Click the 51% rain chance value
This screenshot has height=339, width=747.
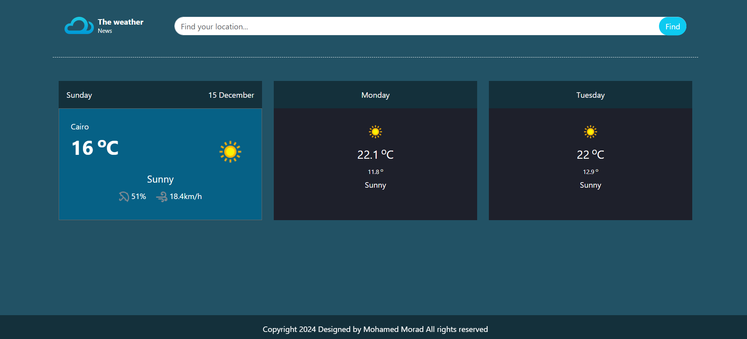pyautogui.click(x=138, y=196)
